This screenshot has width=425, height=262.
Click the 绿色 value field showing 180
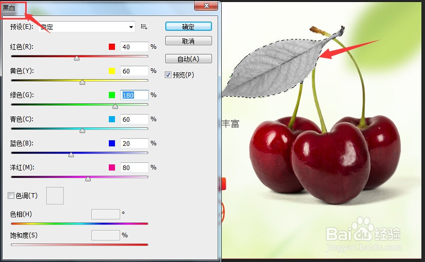click(x=134, y=95)
